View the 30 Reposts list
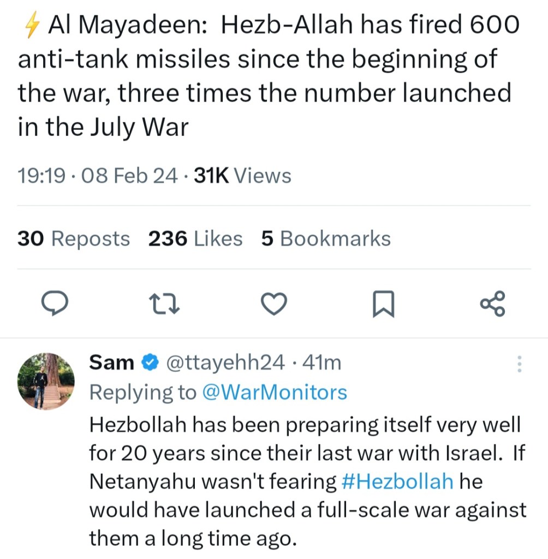548x559 pixels. point(74,239)
